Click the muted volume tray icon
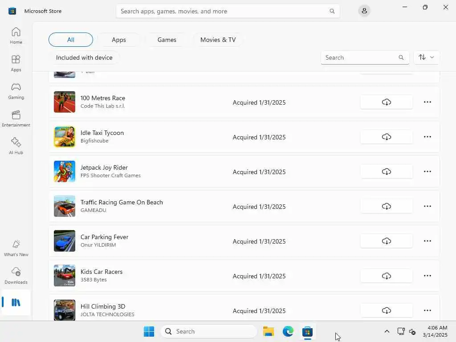456x342 pixels. pos(412,331)
